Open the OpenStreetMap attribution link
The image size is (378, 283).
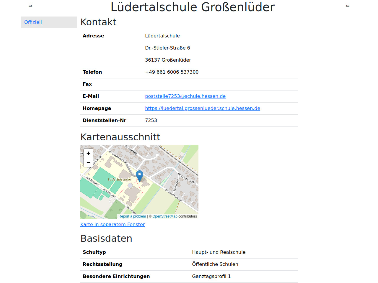[165, 216]
